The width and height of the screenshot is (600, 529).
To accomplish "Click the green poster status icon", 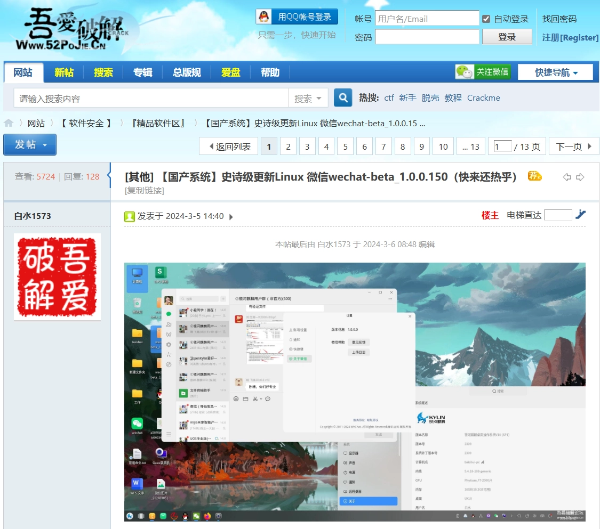I will (130, 217).
